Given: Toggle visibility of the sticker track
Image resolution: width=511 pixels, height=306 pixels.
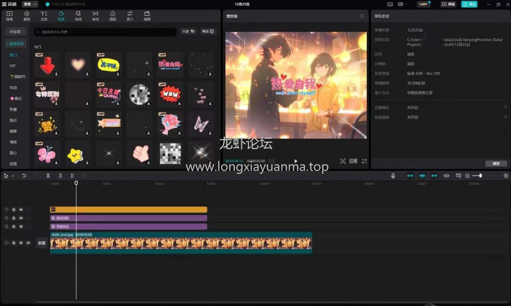Looking at the screenshot, I should coord(21,210).
